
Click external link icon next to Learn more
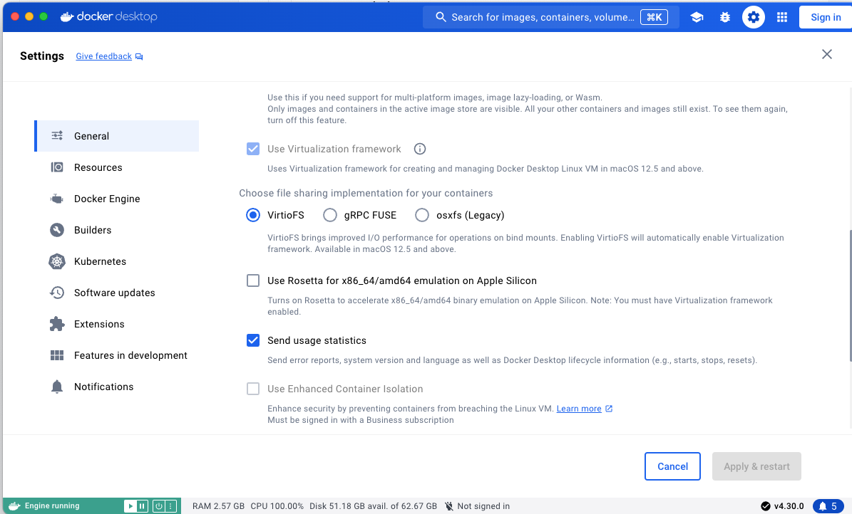[x=609, y=409]
